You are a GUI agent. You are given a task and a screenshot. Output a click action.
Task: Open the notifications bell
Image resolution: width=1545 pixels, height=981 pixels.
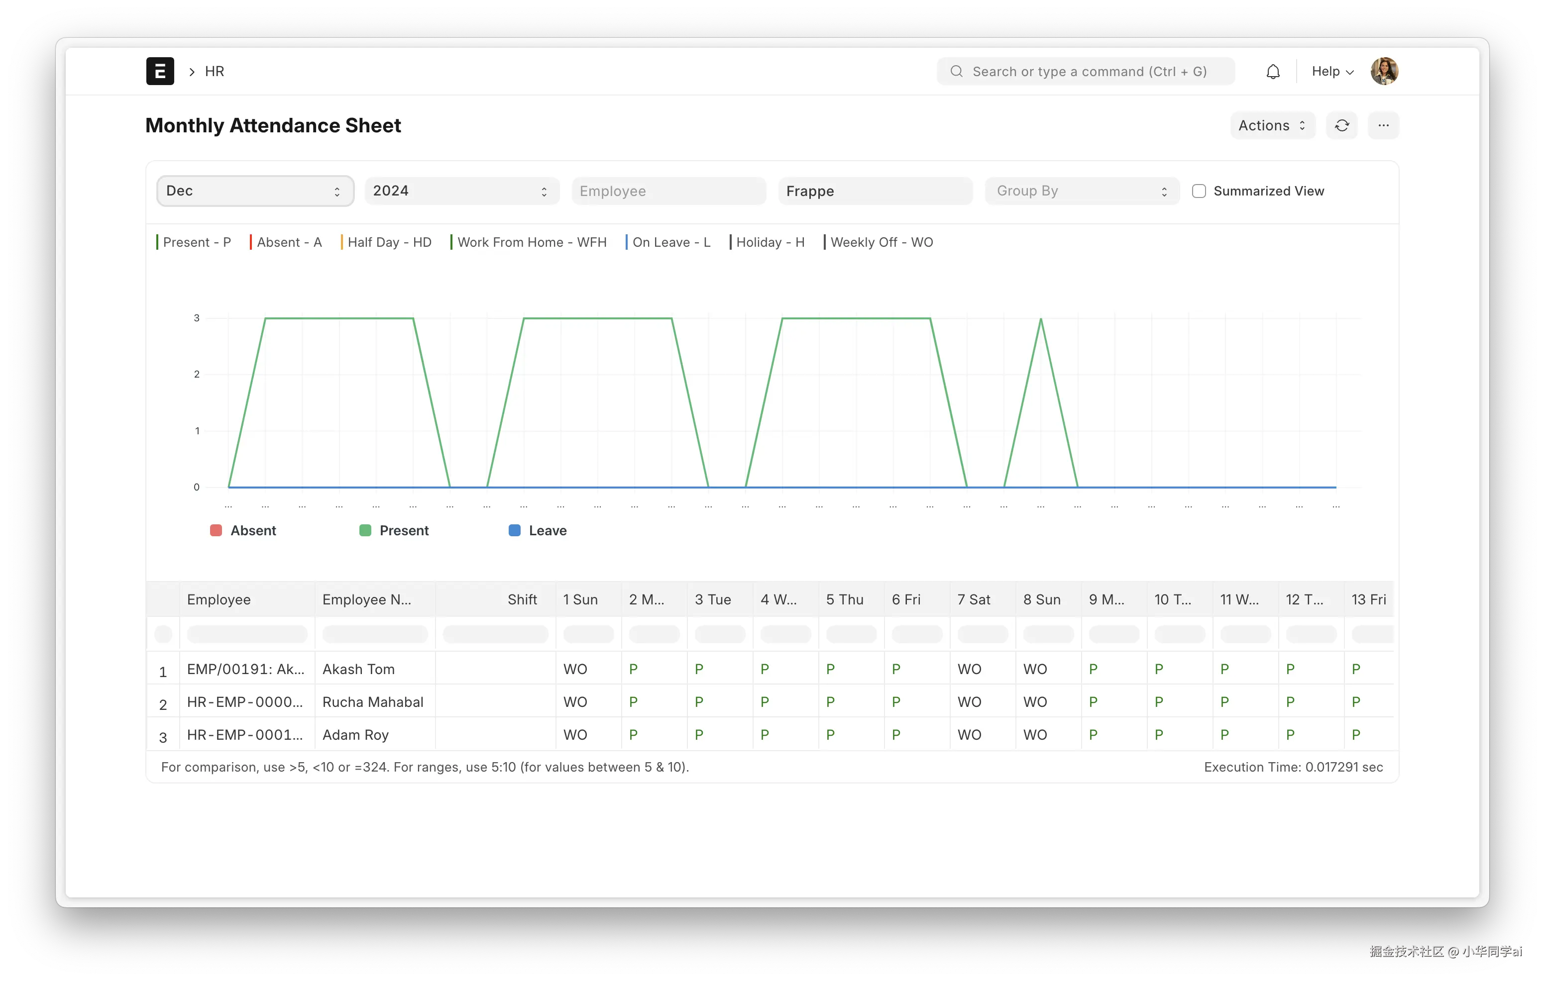click(1273, 71)
